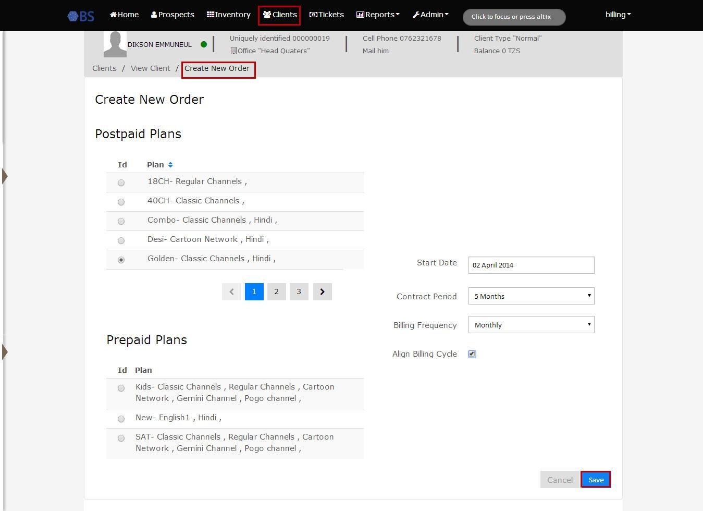Click the BS application logo
Viewport: 703px width, 511px height.
pyautogui.click(x=80, y=16)
